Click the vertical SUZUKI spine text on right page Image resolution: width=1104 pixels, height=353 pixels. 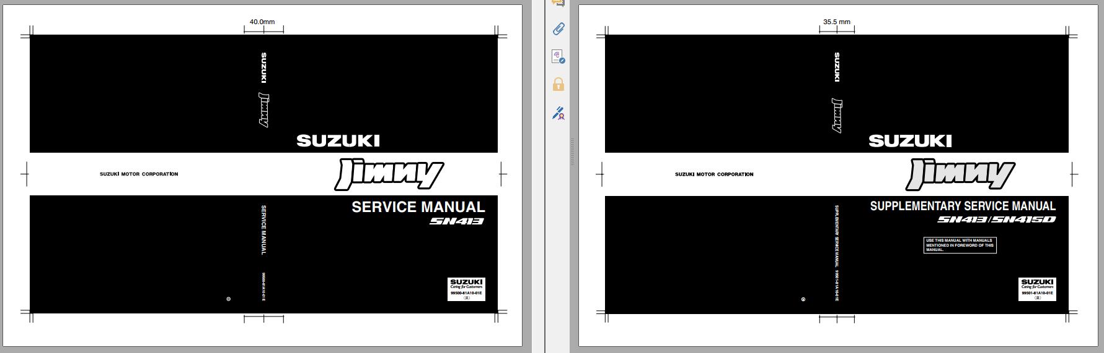[837, 67]
